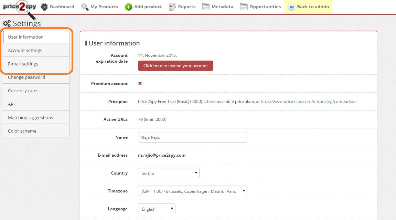Open API settings in the sidebar
The height and width of the screenshot is (220, 396).
pos(36,104)
